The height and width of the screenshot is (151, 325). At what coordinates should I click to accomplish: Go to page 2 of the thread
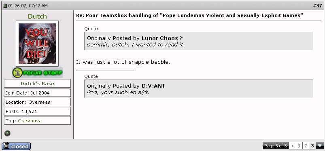coord(306,146)
